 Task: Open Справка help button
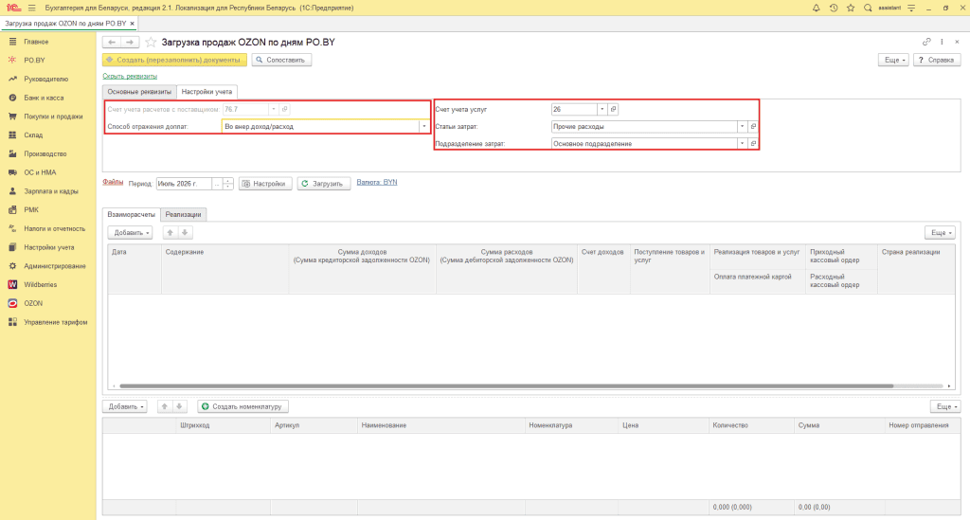tap(937, 60)
